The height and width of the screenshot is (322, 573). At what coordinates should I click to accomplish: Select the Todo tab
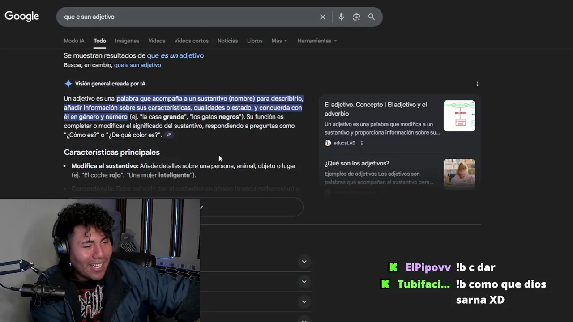99,41
